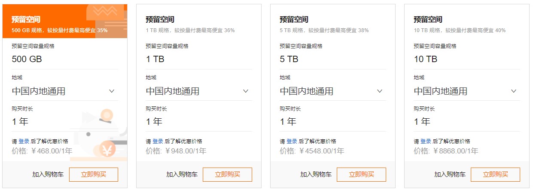Add the 500 GB plan to cart
This screenshot has width=533, height=192.
click(48, 174)
